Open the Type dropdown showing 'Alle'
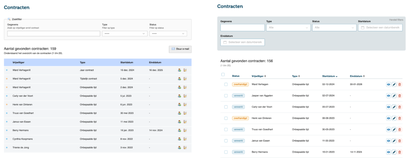The image size is (409, 158). (x=288, y=28)
